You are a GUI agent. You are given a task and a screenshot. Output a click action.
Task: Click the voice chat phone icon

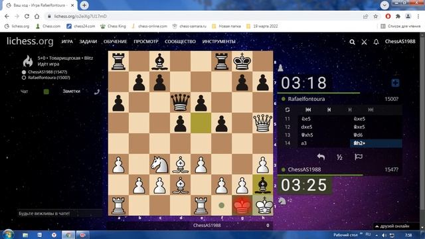tap(97, 92)
